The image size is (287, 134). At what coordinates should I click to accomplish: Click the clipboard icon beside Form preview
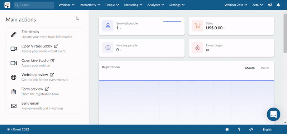(14, 92)
